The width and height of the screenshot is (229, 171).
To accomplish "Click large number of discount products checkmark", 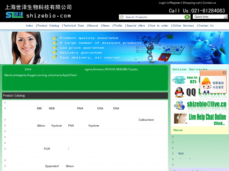I will click(x=54, y=43).
